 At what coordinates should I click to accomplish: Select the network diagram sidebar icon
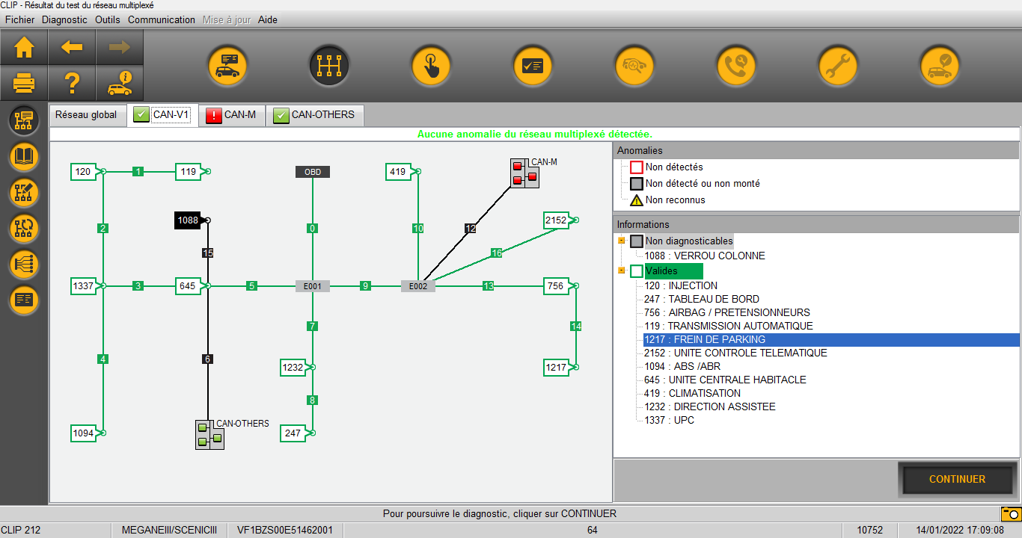pos(24,120)
